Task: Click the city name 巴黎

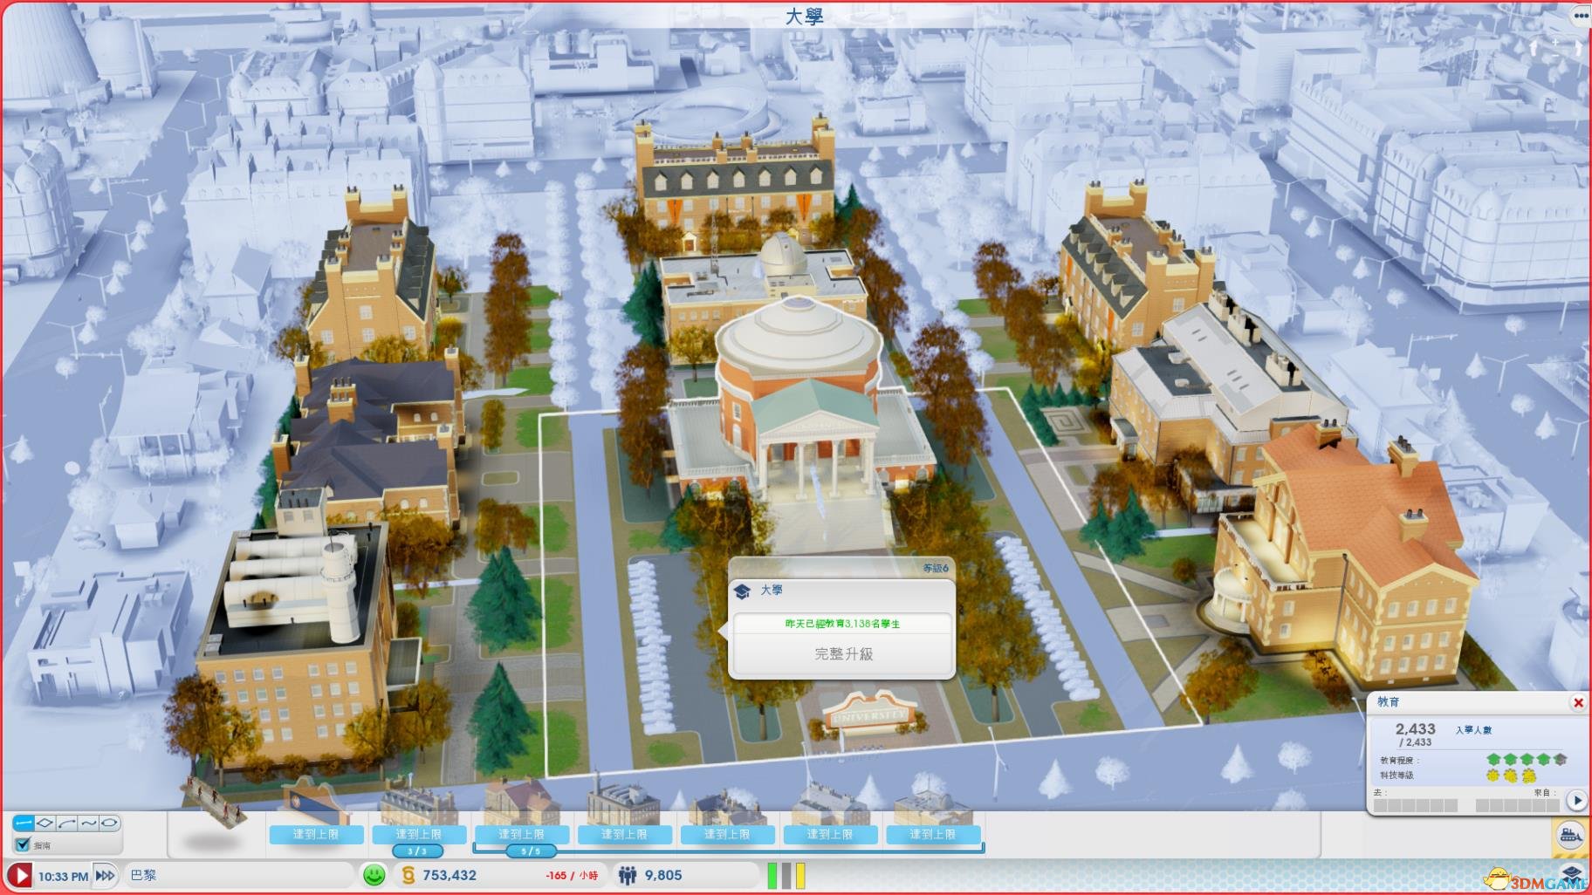Action: pyautogui.click(x=142, y=875)
